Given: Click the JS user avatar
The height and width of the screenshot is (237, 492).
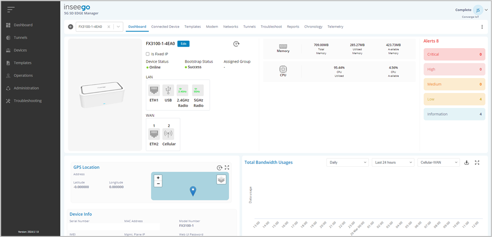Looking at the screenshot, I should [x=478, y=10].
